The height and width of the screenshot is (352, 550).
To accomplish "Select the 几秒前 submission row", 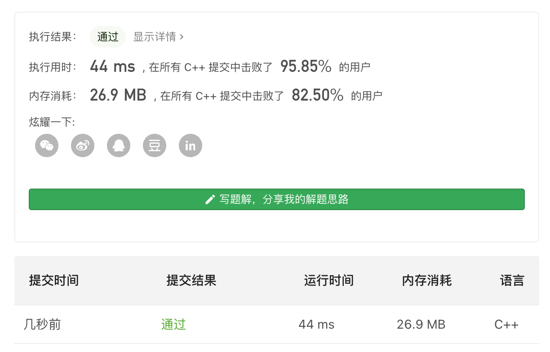I will click(x=277, y=324).
